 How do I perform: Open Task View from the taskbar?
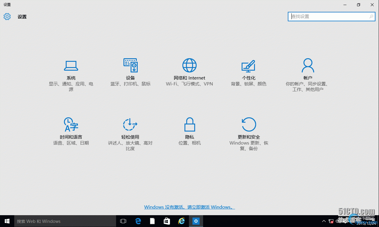tap(123, 221)
